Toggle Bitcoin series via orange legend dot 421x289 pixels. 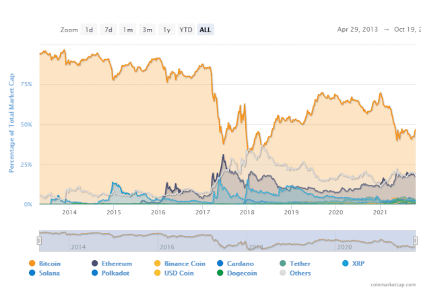[x=32, y=263]
